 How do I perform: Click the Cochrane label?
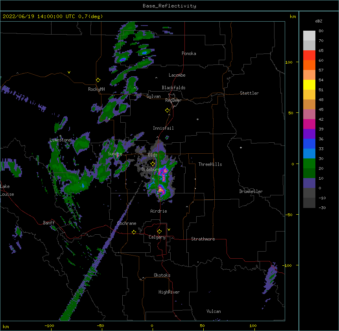pos(127,223)
